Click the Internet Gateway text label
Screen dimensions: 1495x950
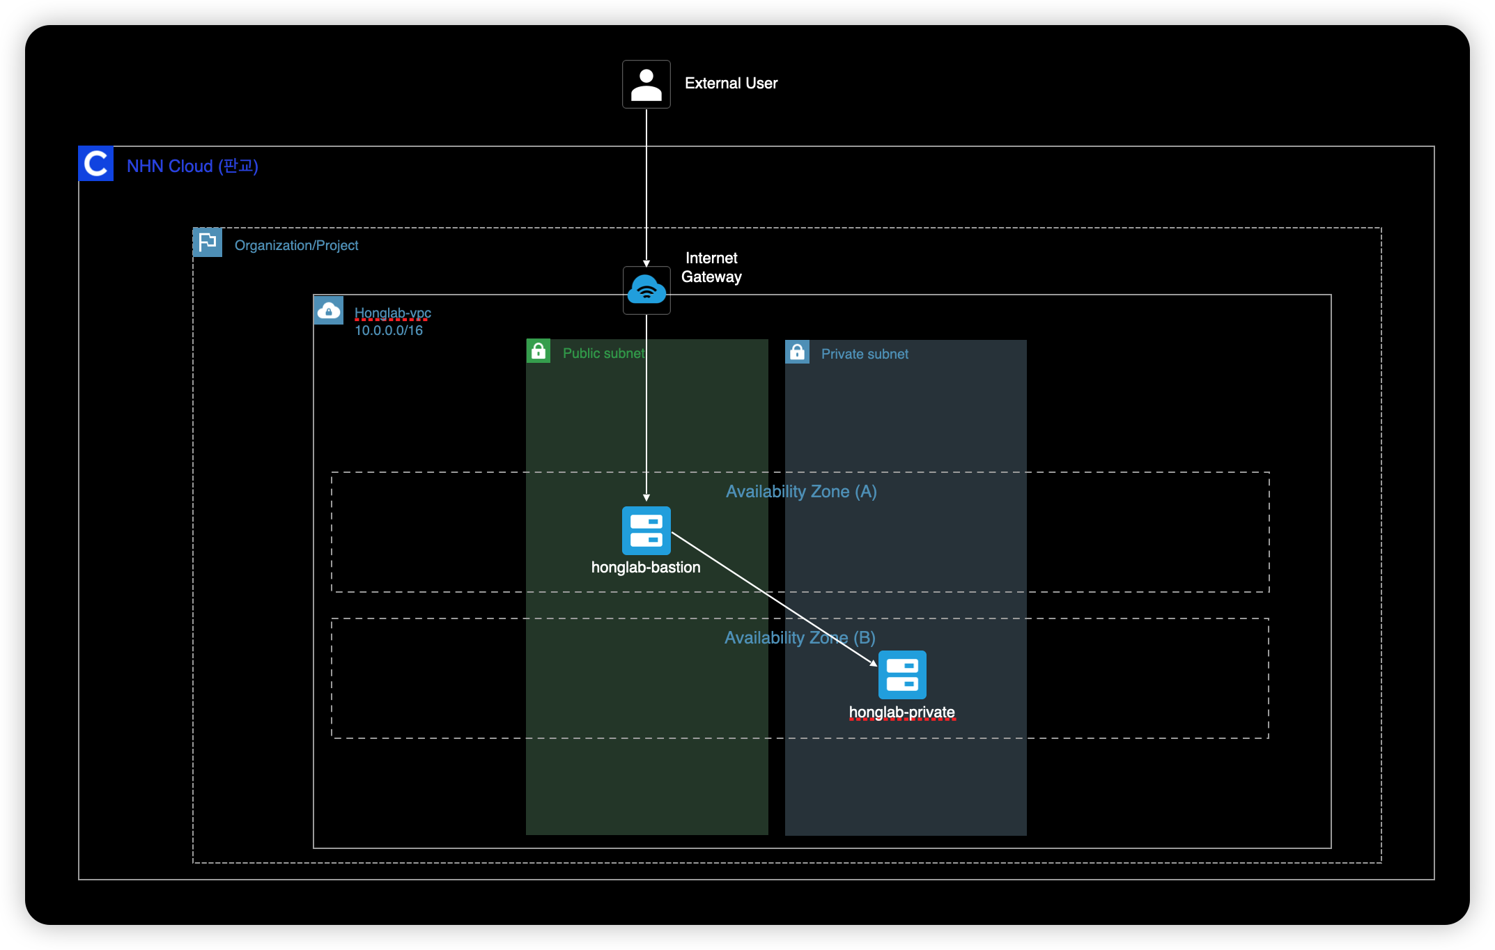tap(711, 267)
